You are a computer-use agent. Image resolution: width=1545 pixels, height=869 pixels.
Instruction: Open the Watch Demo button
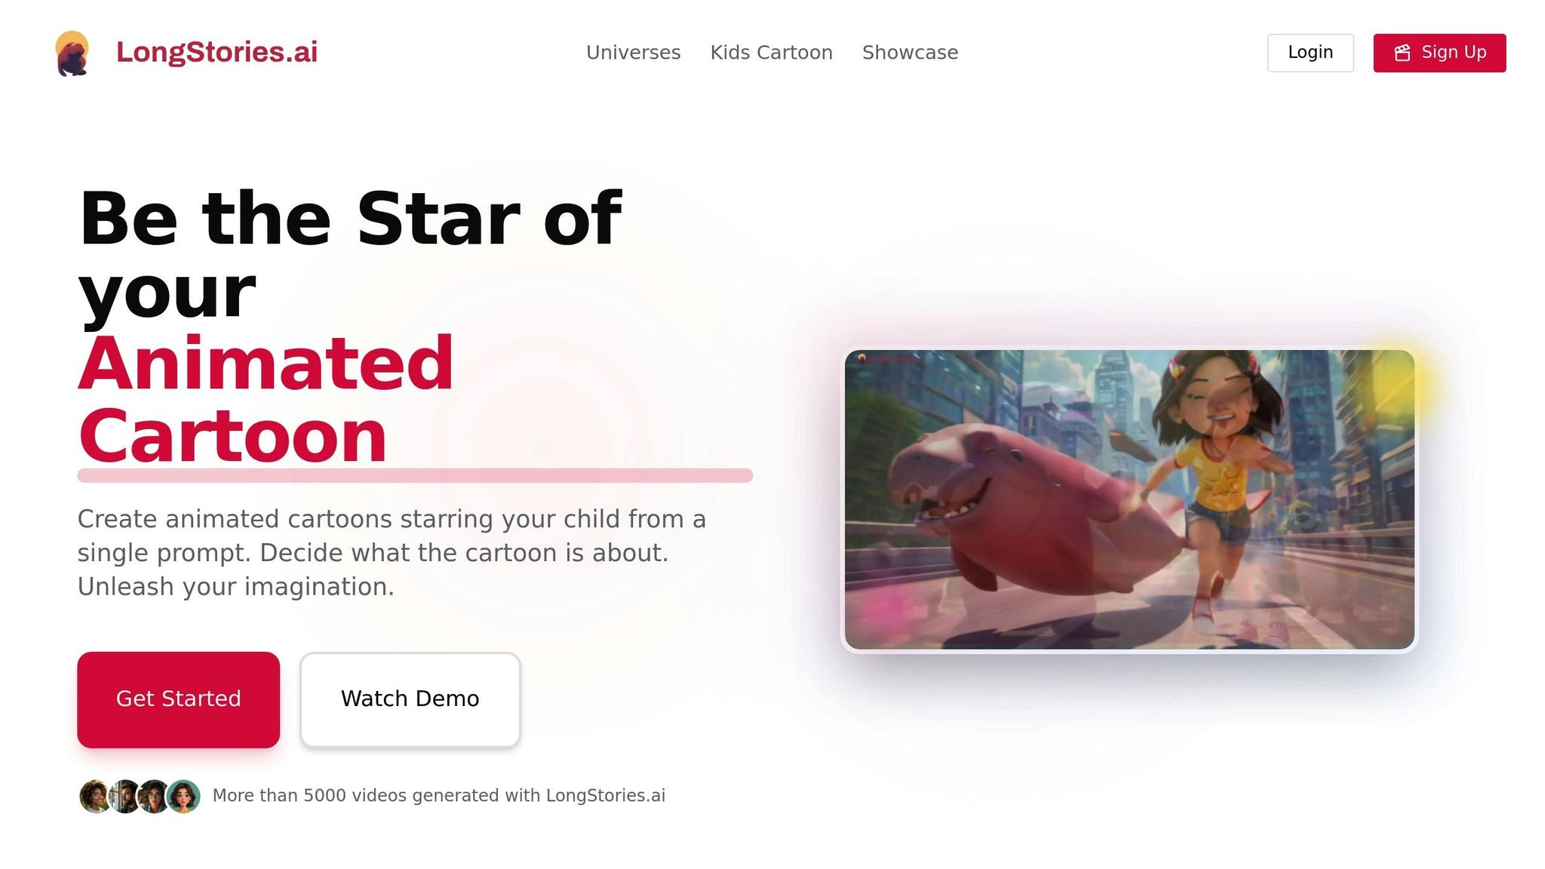click(x=410, y=699)
